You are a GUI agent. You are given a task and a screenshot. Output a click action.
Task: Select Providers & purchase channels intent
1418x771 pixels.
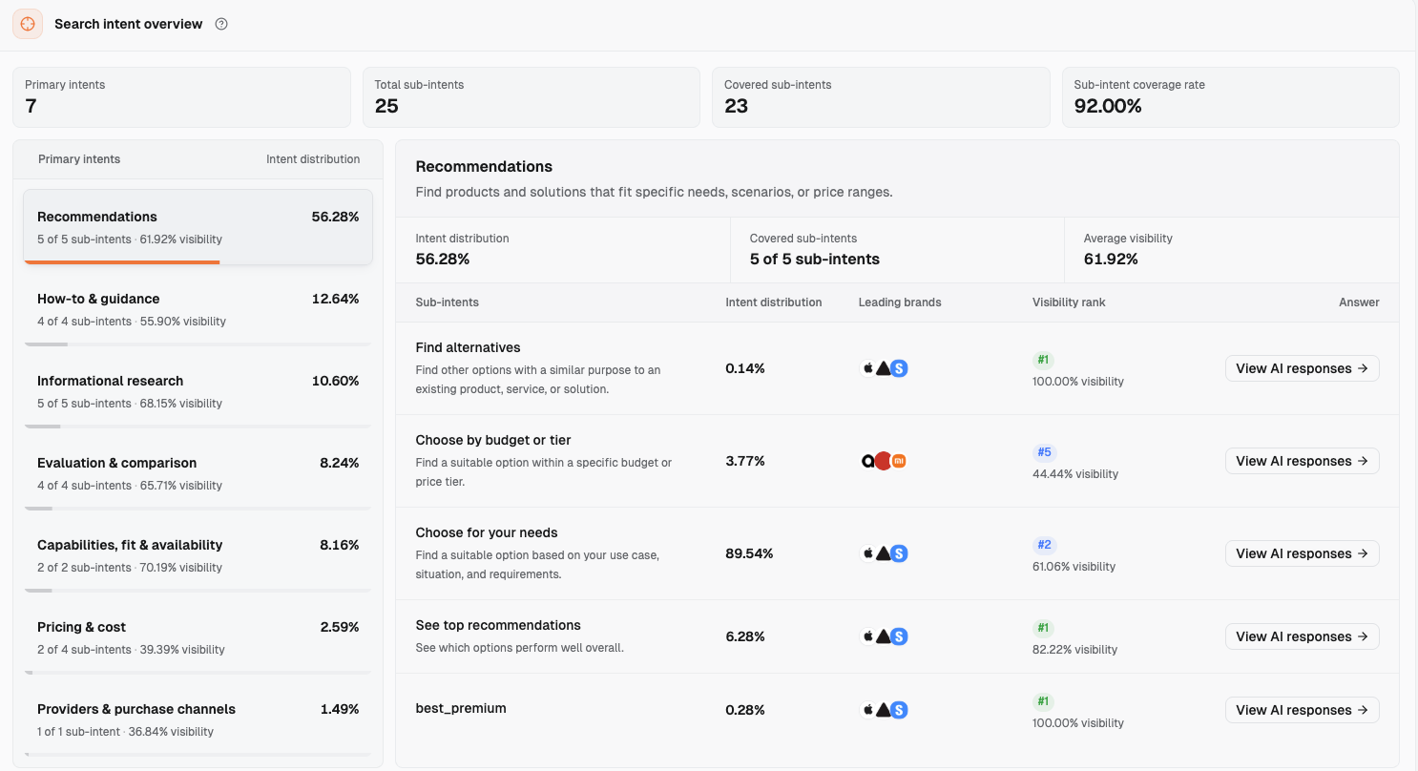click(x=198, y=719)
